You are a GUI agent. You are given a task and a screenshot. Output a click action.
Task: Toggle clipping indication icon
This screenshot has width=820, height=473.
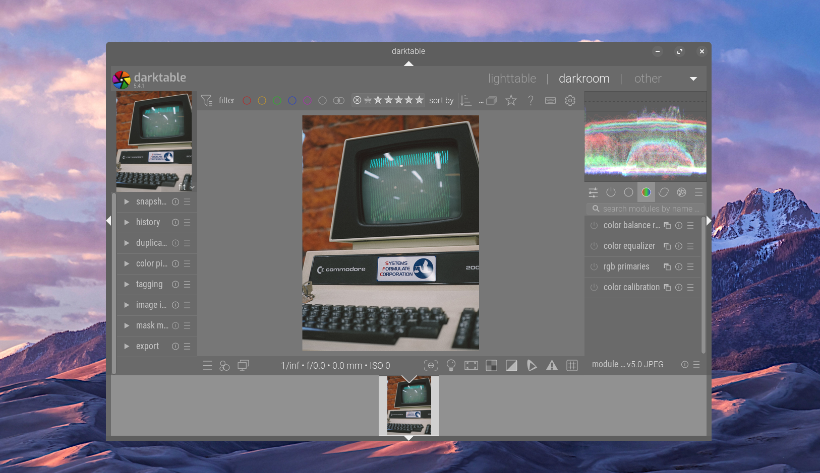(511, 366)
